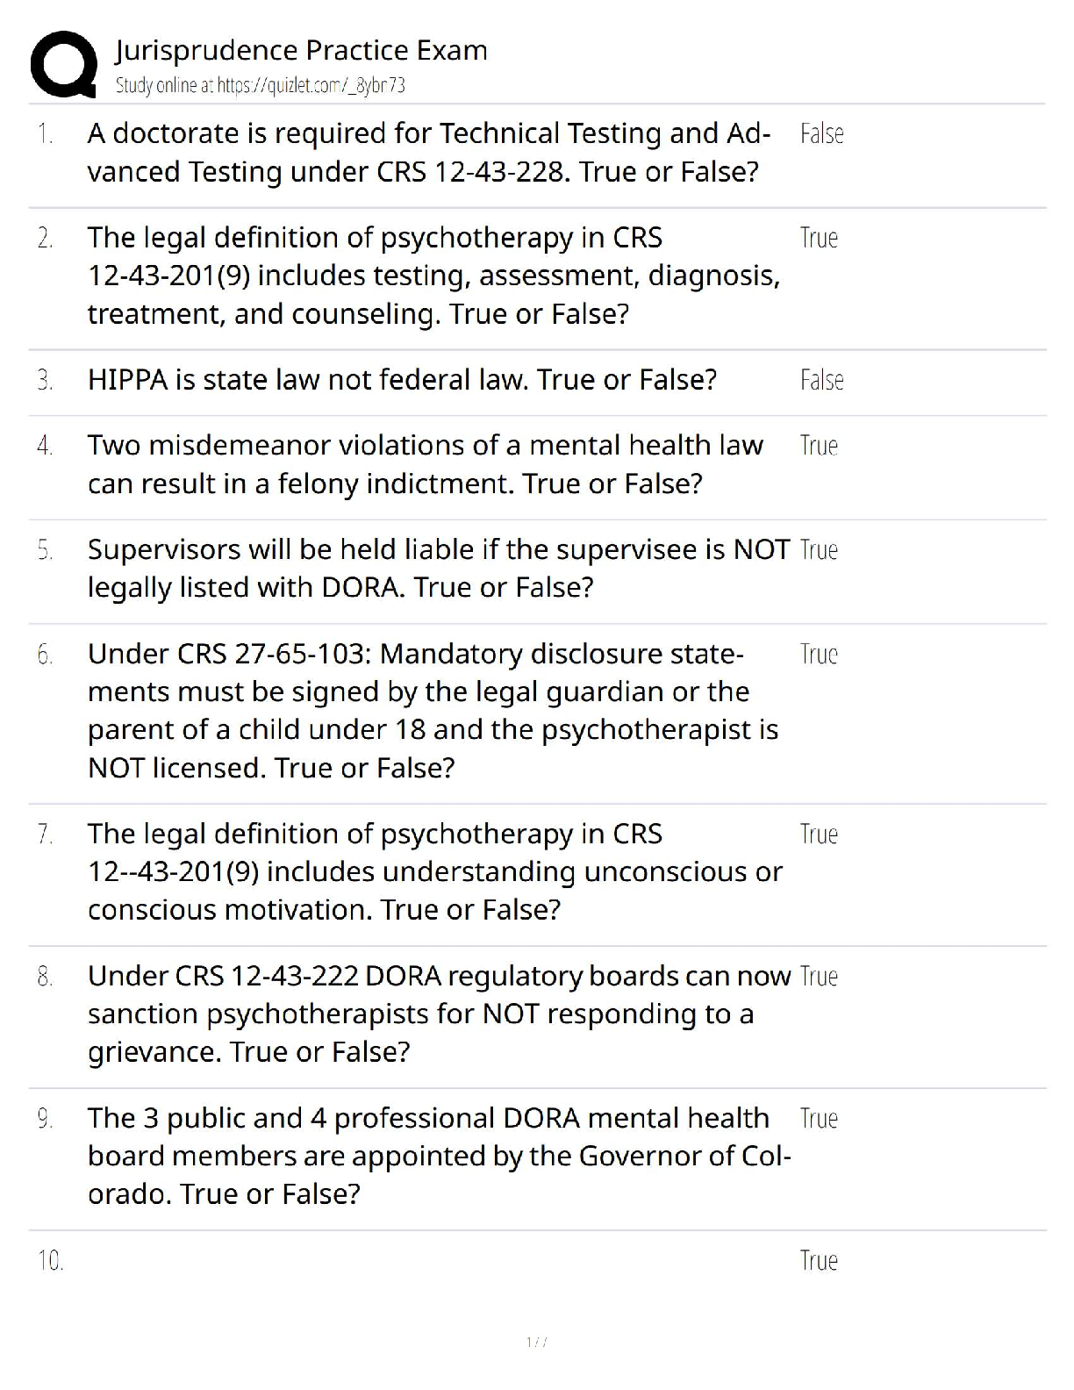Click the True answer for question 5
The image size is (1074, 1390).
click(x=819, y=550)
